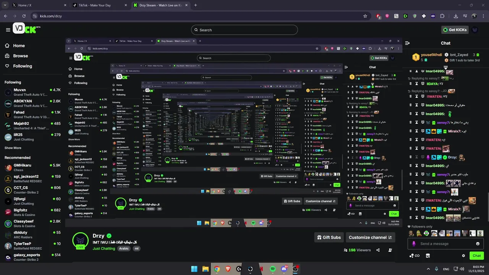Click the Arabic tag
This screenshot has width=489, height=275.
click(124, 248)
